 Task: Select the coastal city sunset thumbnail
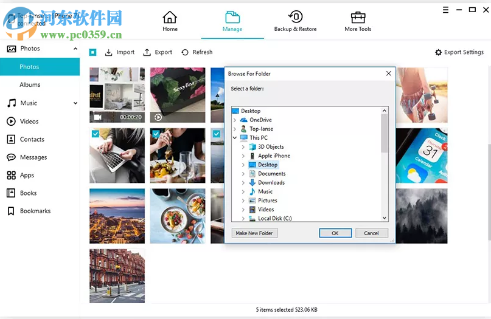[117, 216]
